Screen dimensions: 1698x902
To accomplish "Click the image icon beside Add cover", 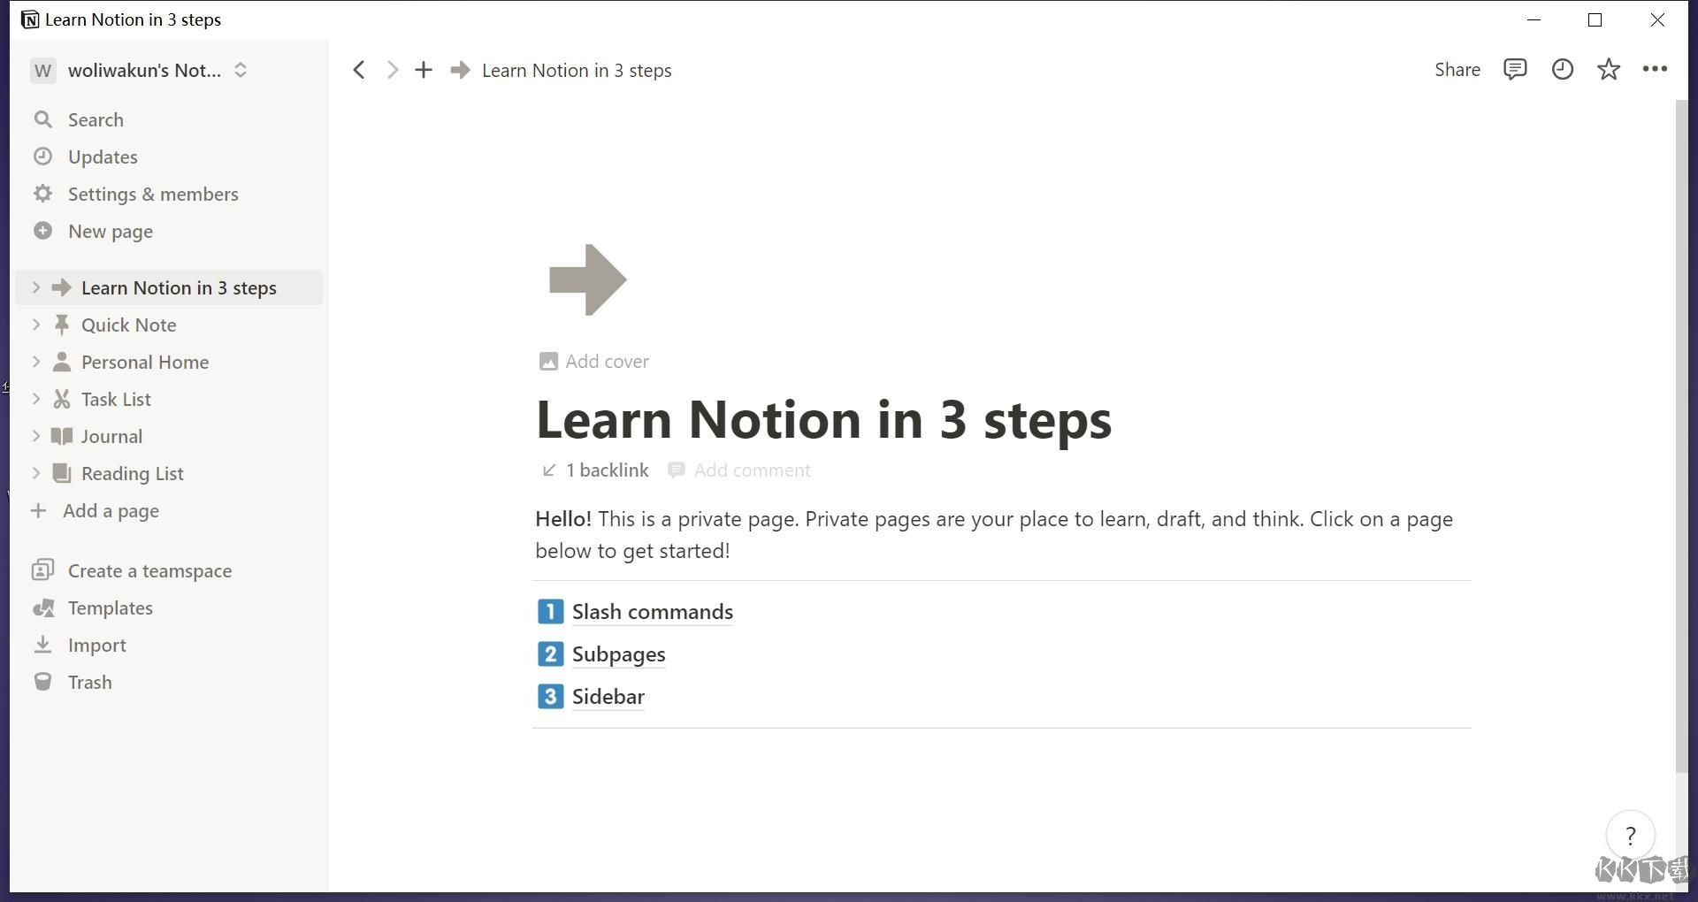I will click(x=548, y=362).
